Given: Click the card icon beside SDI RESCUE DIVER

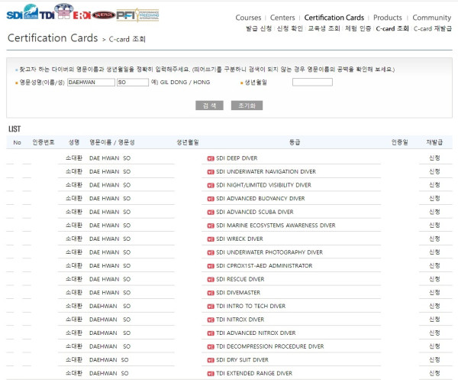Looking at the screenshot, I should coord(211,279).
